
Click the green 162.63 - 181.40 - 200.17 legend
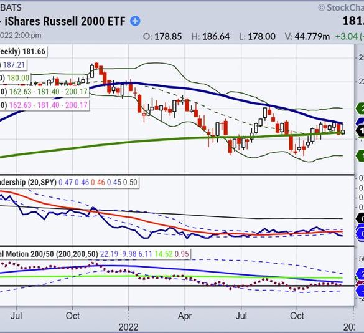point(44,92)
